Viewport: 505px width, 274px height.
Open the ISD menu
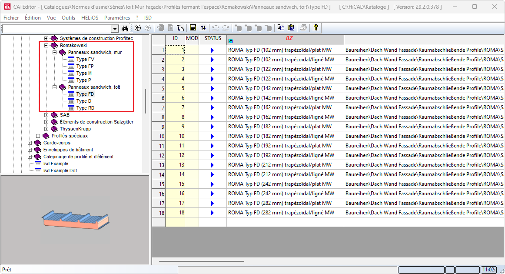coord(148,18)
